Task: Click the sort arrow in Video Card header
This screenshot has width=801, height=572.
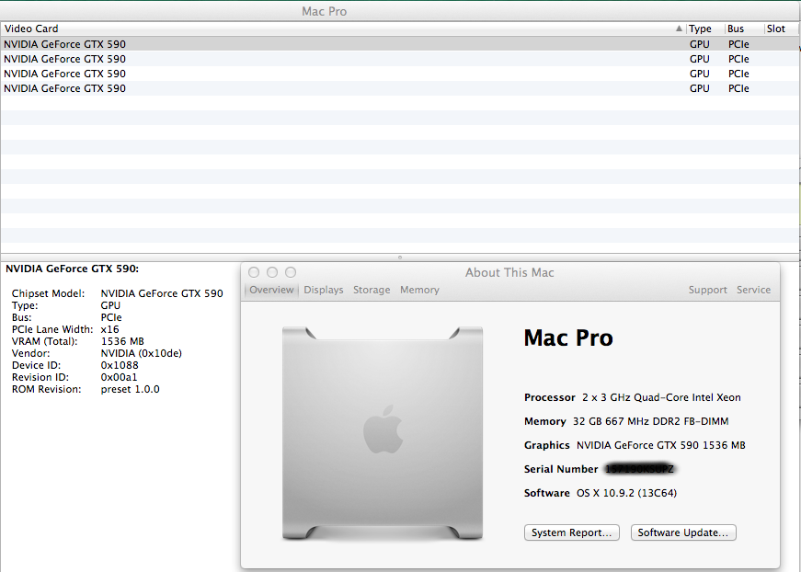Action: point(679,29)
